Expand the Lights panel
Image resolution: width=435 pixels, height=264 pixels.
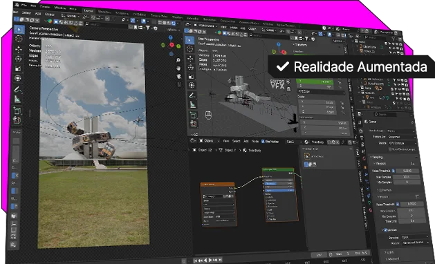click(389, 252)
